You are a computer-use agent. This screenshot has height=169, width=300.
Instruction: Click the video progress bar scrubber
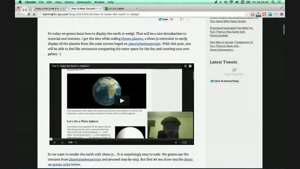51,139
